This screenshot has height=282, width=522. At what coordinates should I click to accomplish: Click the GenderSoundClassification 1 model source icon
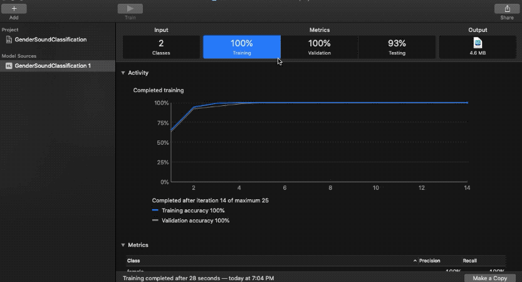click(9, 66)
